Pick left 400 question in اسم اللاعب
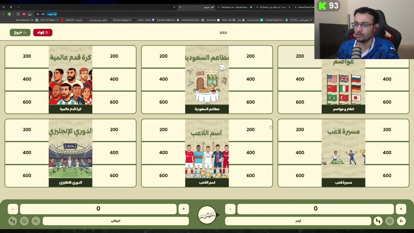Image resolution: width=414 pixels, height=233 pixels. pyautogui.click(x=163, y=153)
